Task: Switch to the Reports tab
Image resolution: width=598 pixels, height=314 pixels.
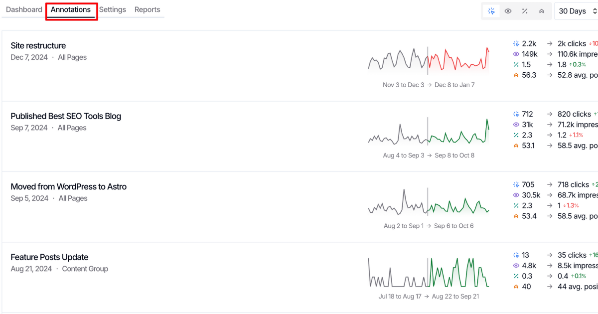Action: (147, 9)
